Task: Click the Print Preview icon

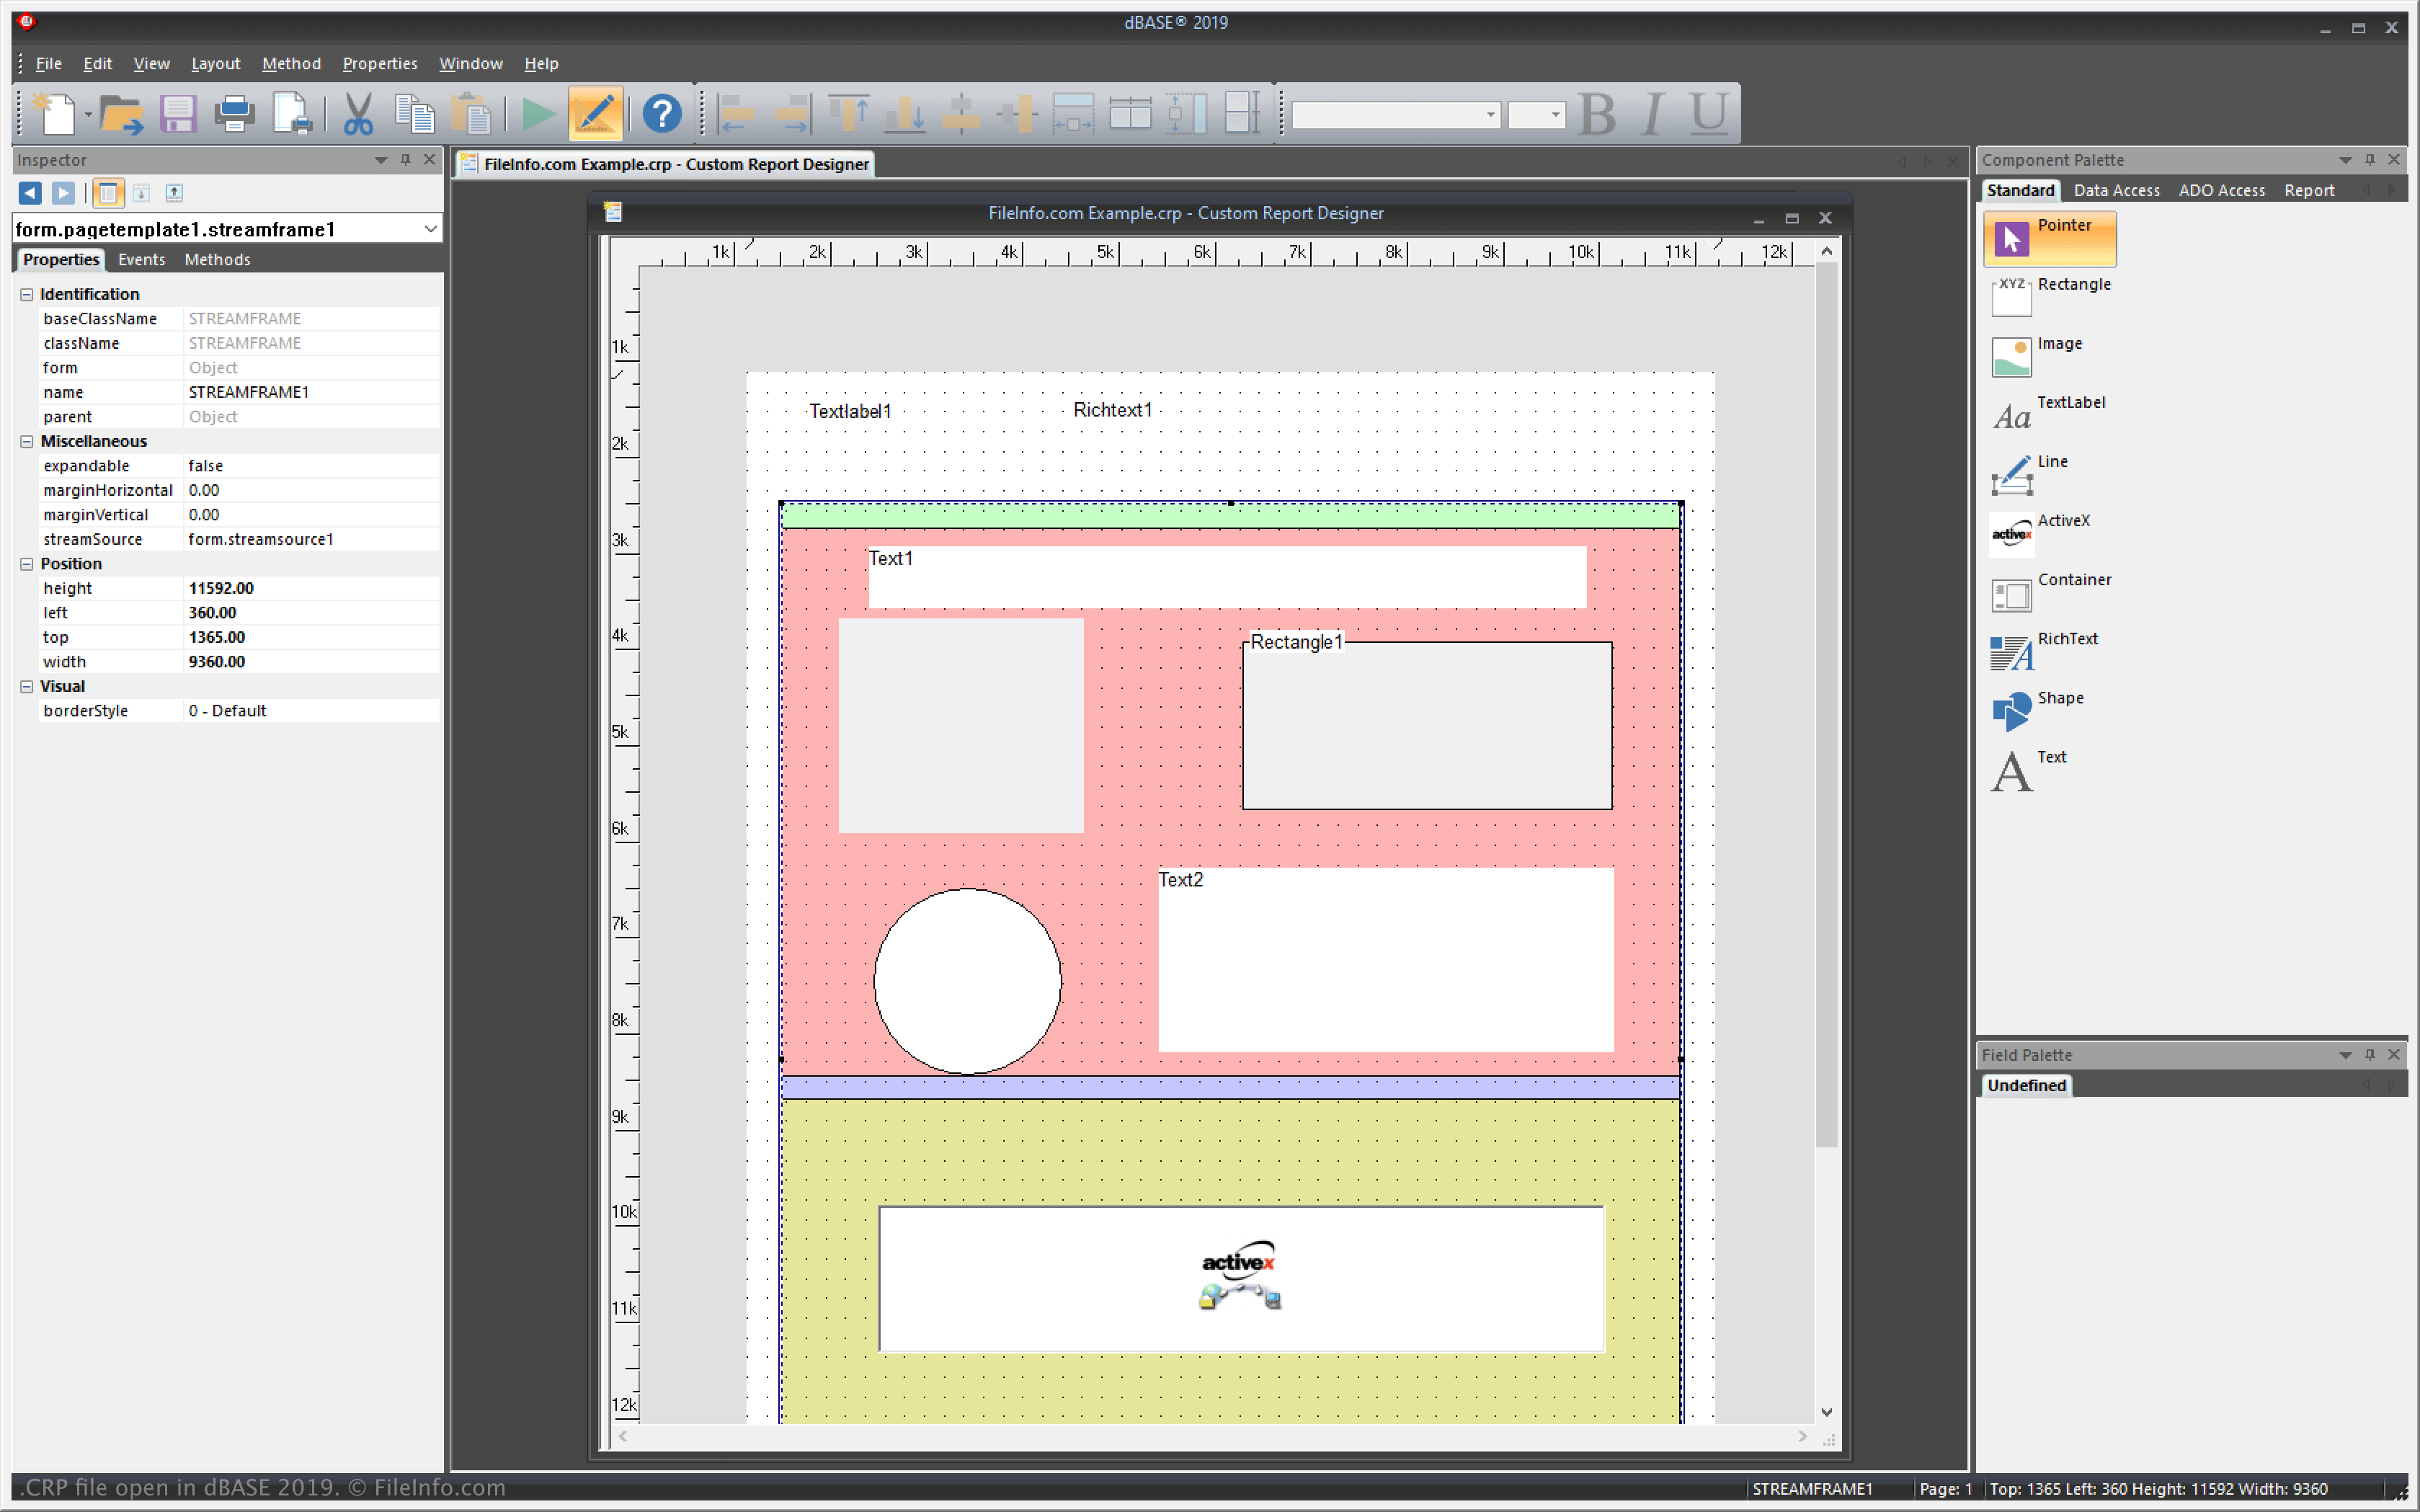Action: (x=292, y=113)
